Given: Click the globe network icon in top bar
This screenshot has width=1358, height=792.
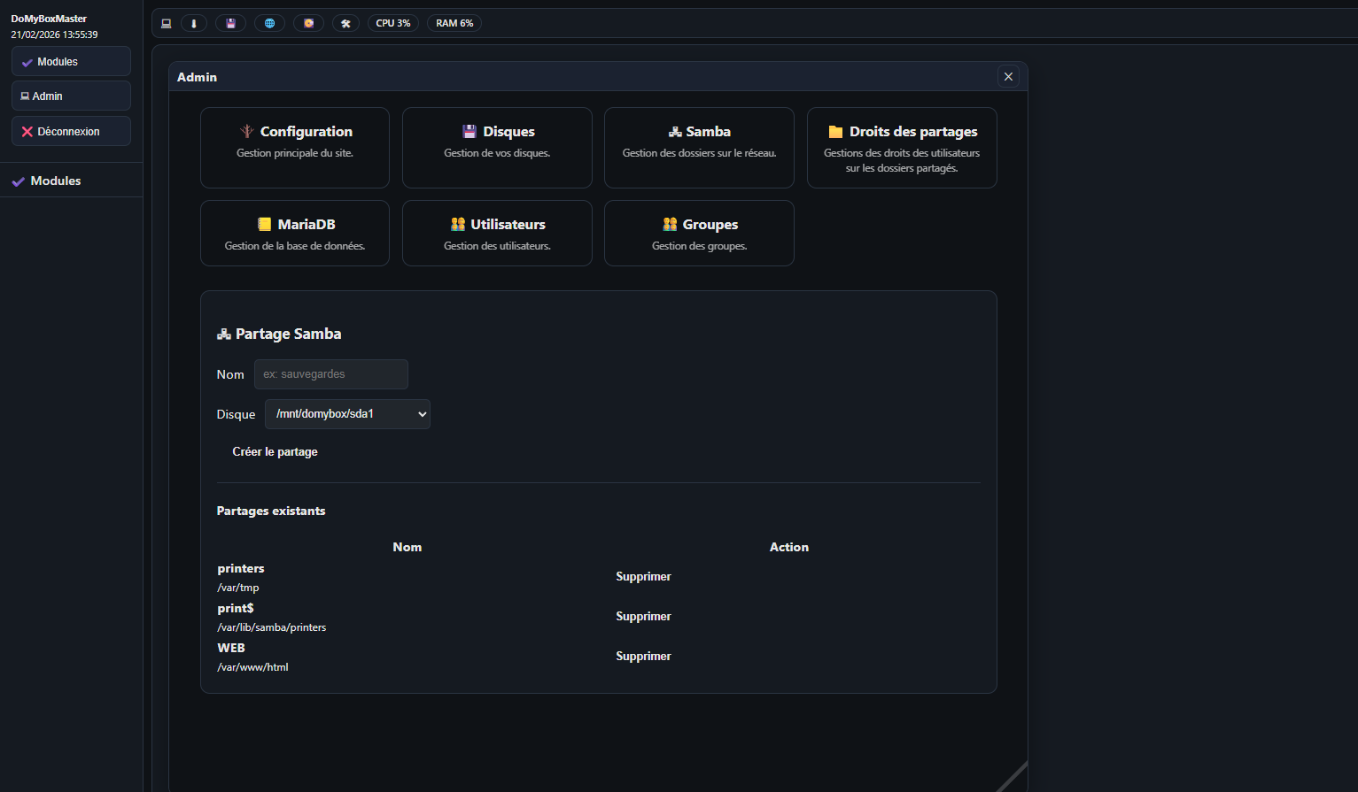Looking at the screenshot, I should click(x=269, y=23).
